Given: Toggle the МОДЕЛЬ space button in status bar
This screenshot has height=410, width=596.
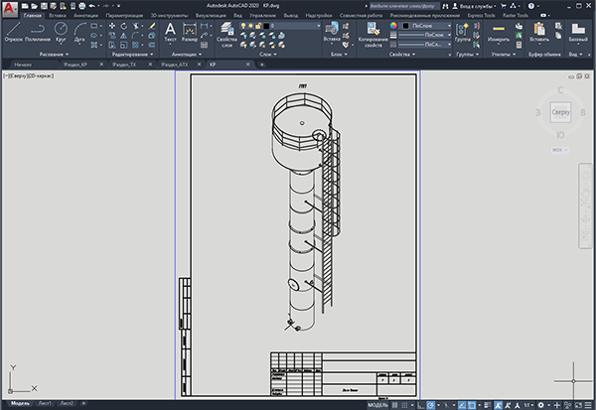Looking at the screenshot, I should (x=377, y=405).
